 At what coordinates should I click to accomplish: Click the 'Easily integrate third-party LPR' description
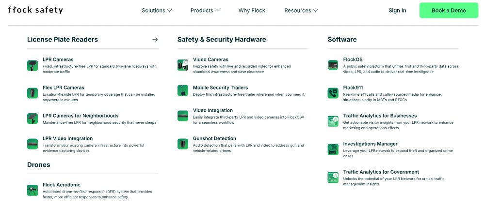[249, 120]
